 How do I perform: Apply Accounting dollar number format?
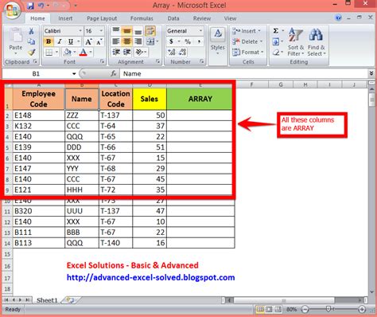click(x=171, y=41)
